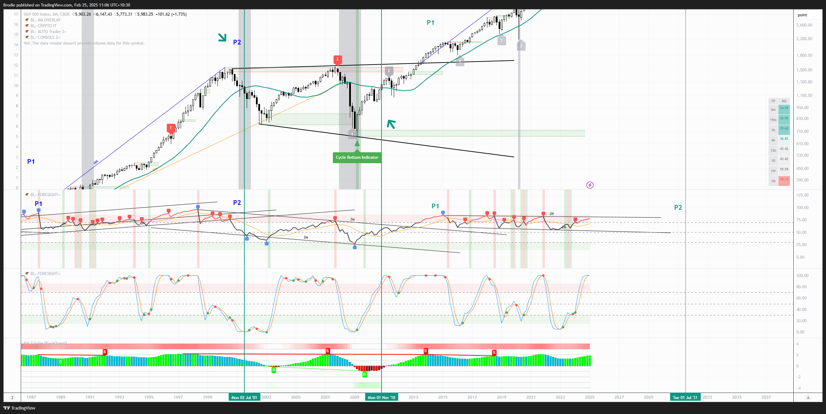
Task: Click the Z timezone button on the time axis
Action: click(x=12, y=397)
